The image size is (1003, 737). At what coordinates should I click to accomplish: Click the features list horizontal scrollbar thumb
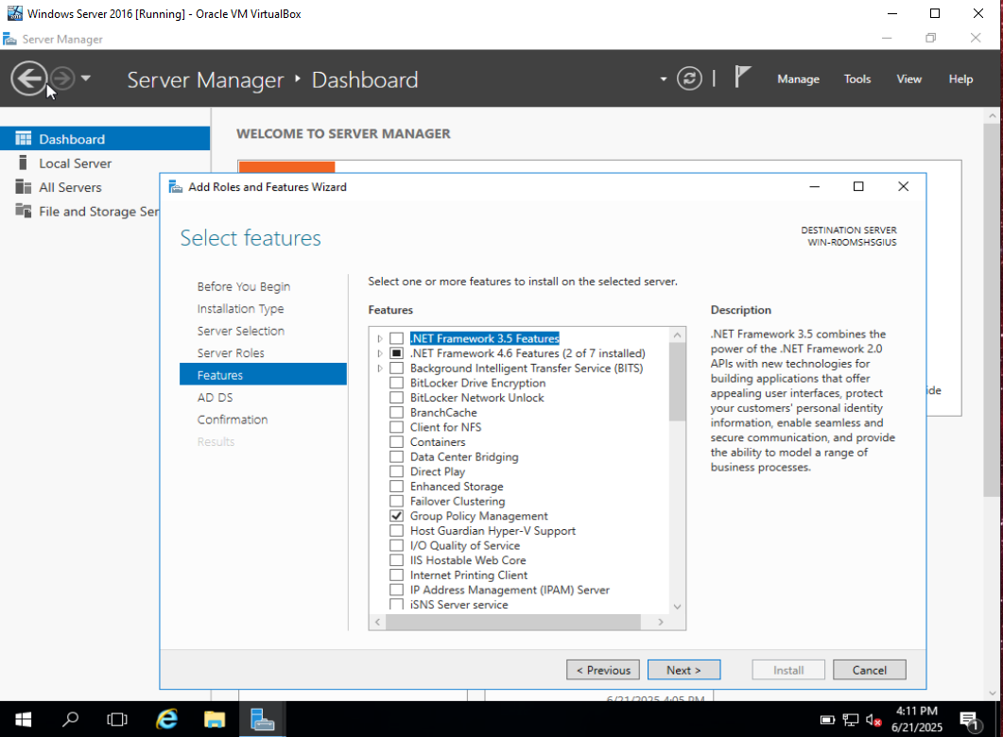click(513, 622)
